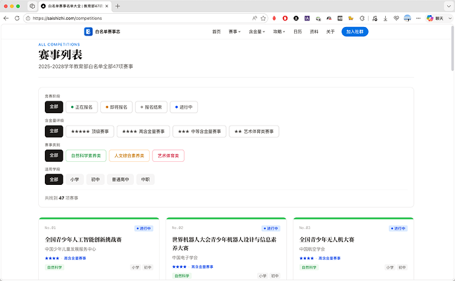Image resolution: width=455 pixels, height=281 pixels.
Task: Open the browser extensions puzzle icon
Action: (362, 18)
